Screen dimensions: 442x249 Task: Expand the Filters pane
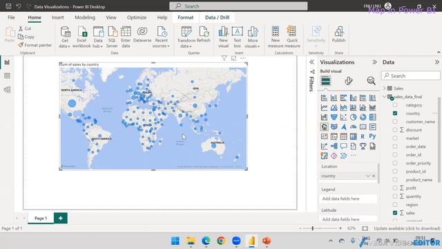[x=311, y=62]
